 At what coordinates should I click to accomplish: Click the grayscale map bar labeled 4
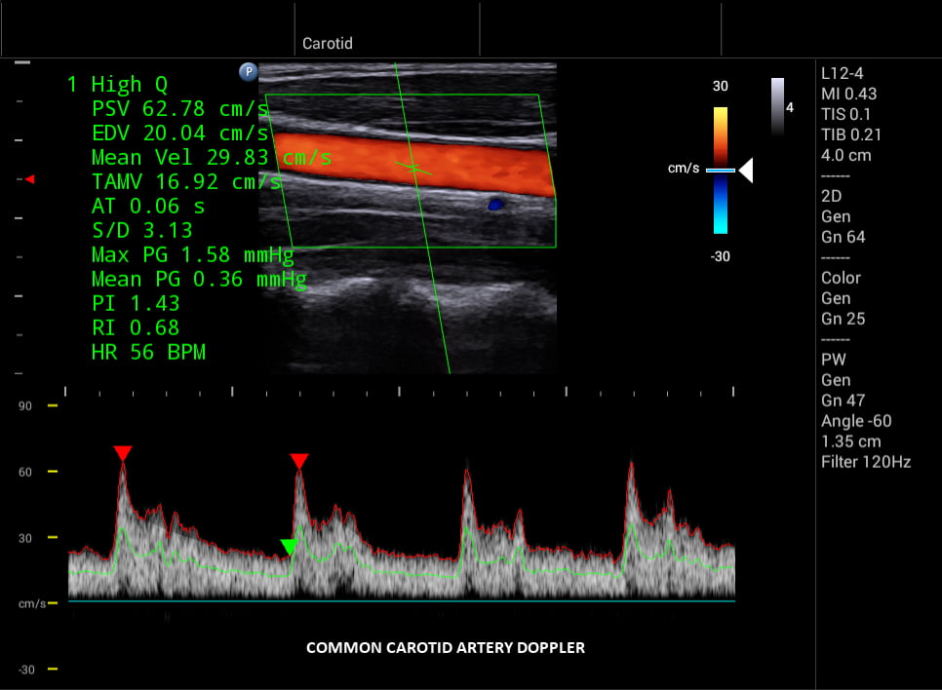click(777, 105)
